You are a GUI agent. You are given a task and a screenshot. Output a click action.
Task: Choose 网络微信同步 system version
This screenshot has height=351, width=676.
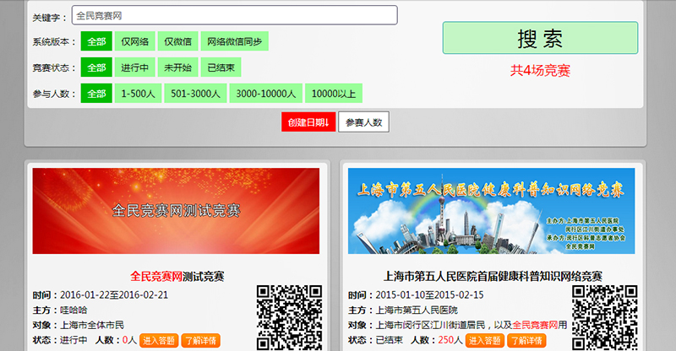click(234, 41)
